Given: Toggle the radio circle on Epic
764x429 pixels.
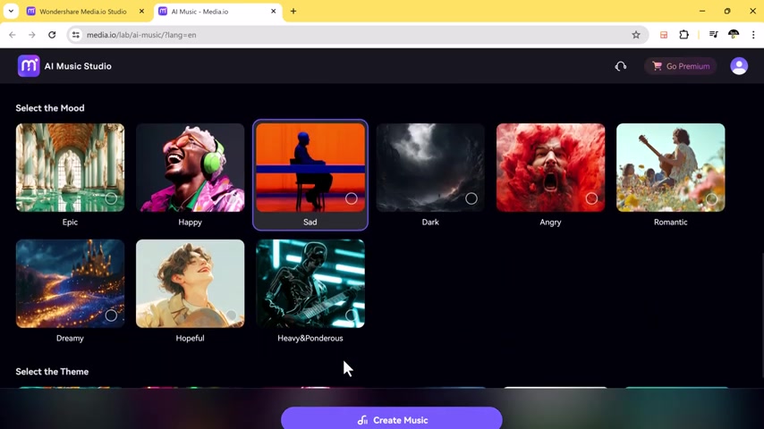Looking at the screenshot, I should tap(111, 198).
